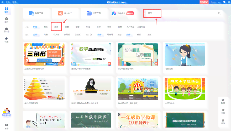Select 全部 in the permission filter row
Screen dimensions: 231x131
point(35,34)
